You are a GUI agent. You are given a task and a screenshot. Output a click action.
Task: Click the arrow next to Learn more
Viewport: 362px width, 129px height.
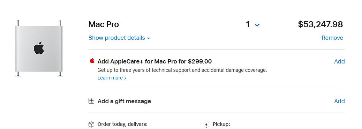coord(125,78)
